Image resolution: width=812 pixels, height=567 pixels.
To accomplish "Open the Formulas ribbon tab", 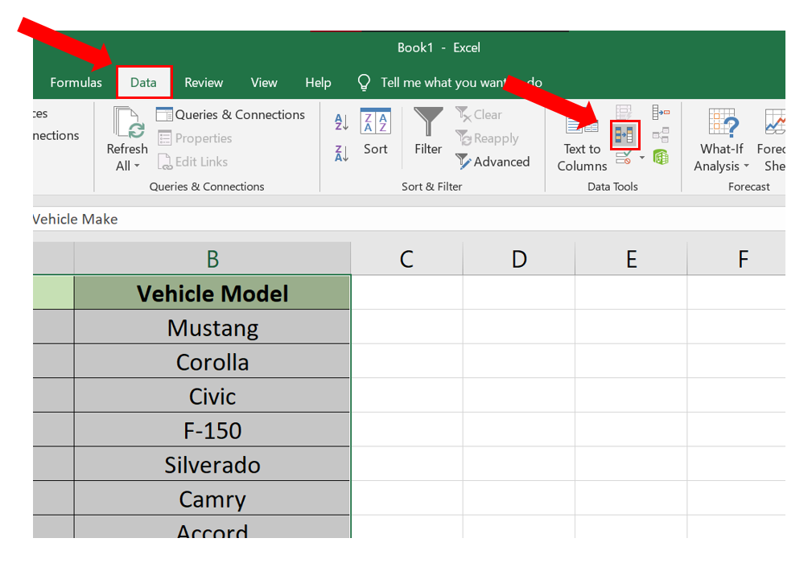I will tap(76, 82).
